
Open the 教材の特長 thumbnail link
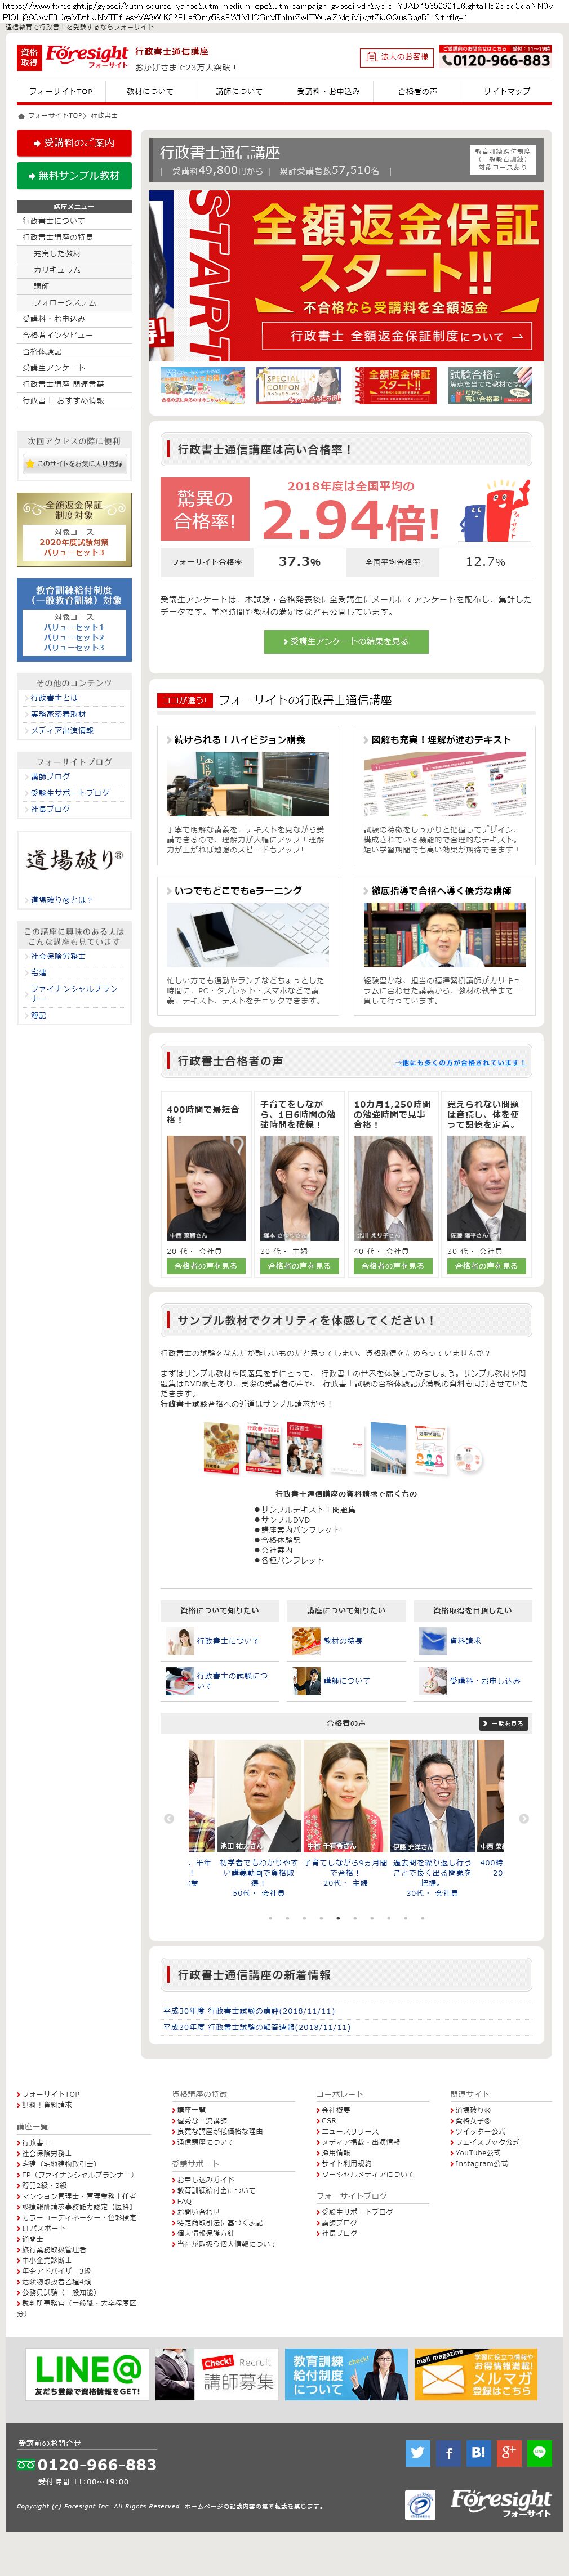328,1641
